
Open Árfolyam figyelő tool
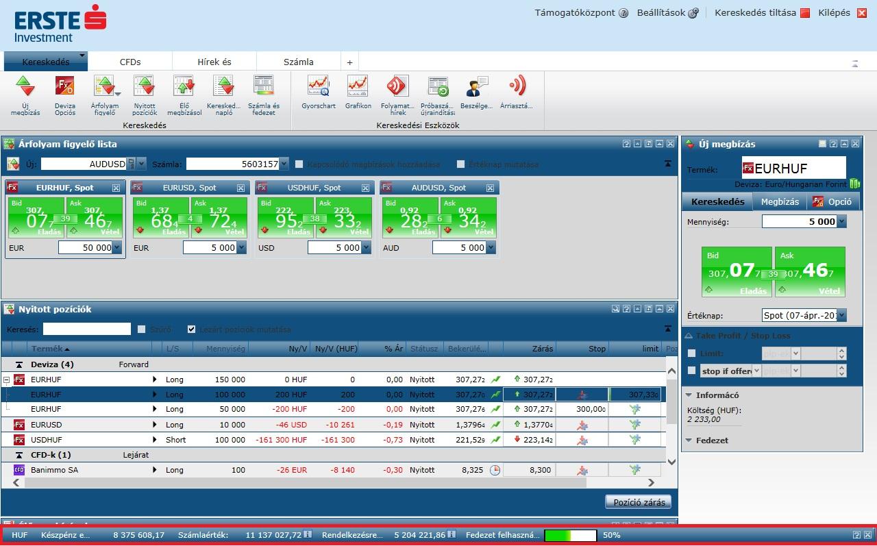pos(104,87)
